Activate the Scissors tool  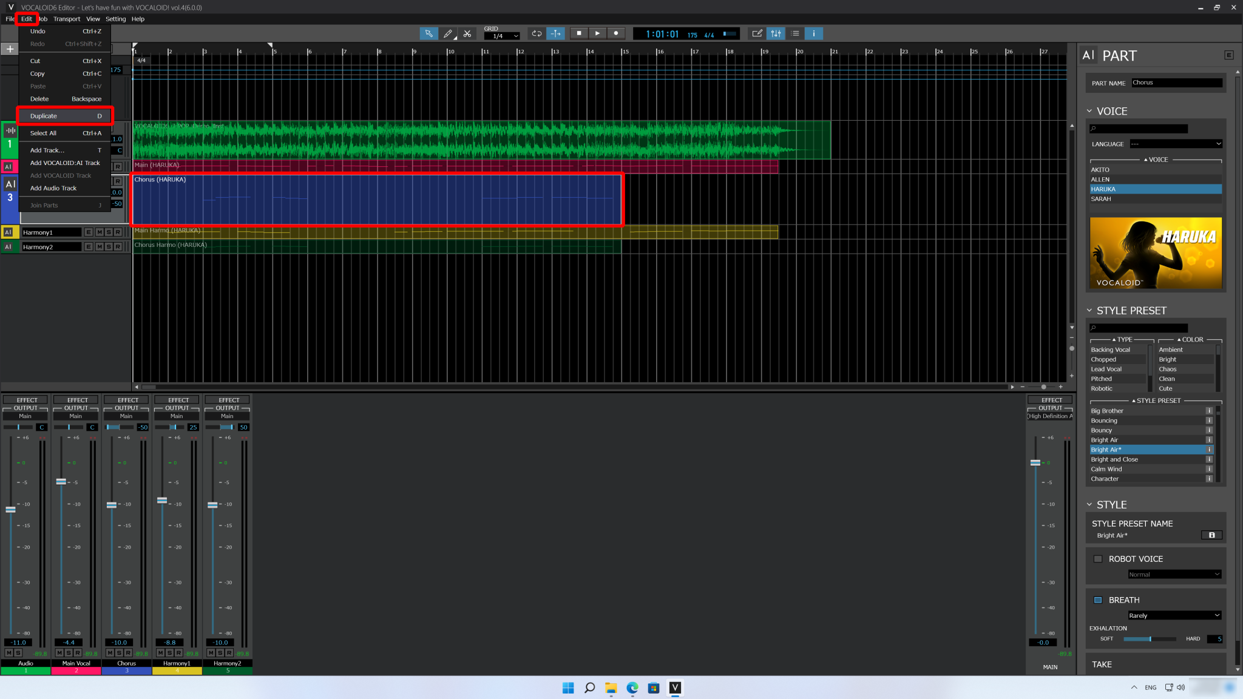(x=468, y=33)
